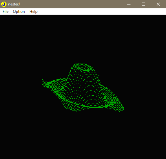Minimize the nesterJ window

[x=129, y=4]
